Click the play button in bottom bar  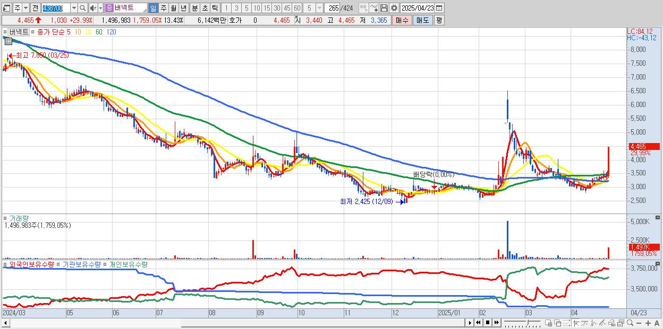click(x=470, y=323)
